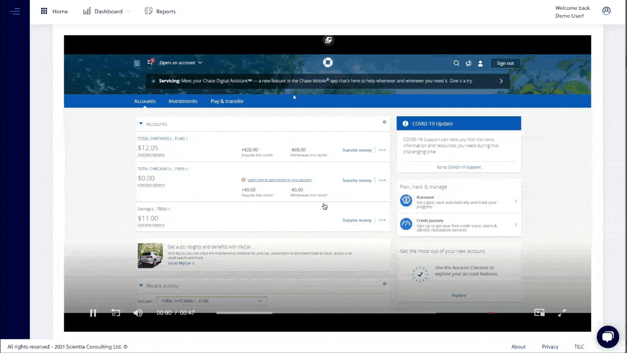Enable picture-in-picture mode
The height and width of the screenshot is (353, 627).
pyautogui.click(x=539, y=313)
